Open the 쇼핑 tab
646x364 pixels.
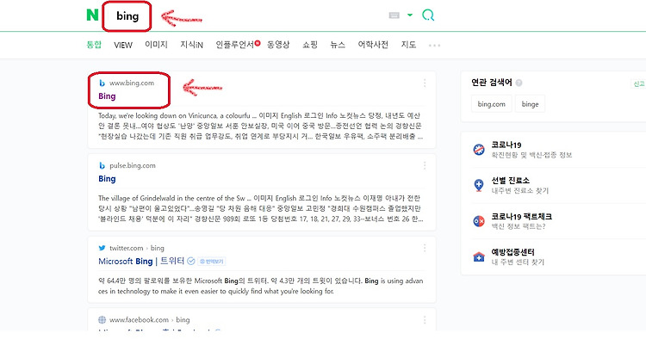[x=310, y=45]
